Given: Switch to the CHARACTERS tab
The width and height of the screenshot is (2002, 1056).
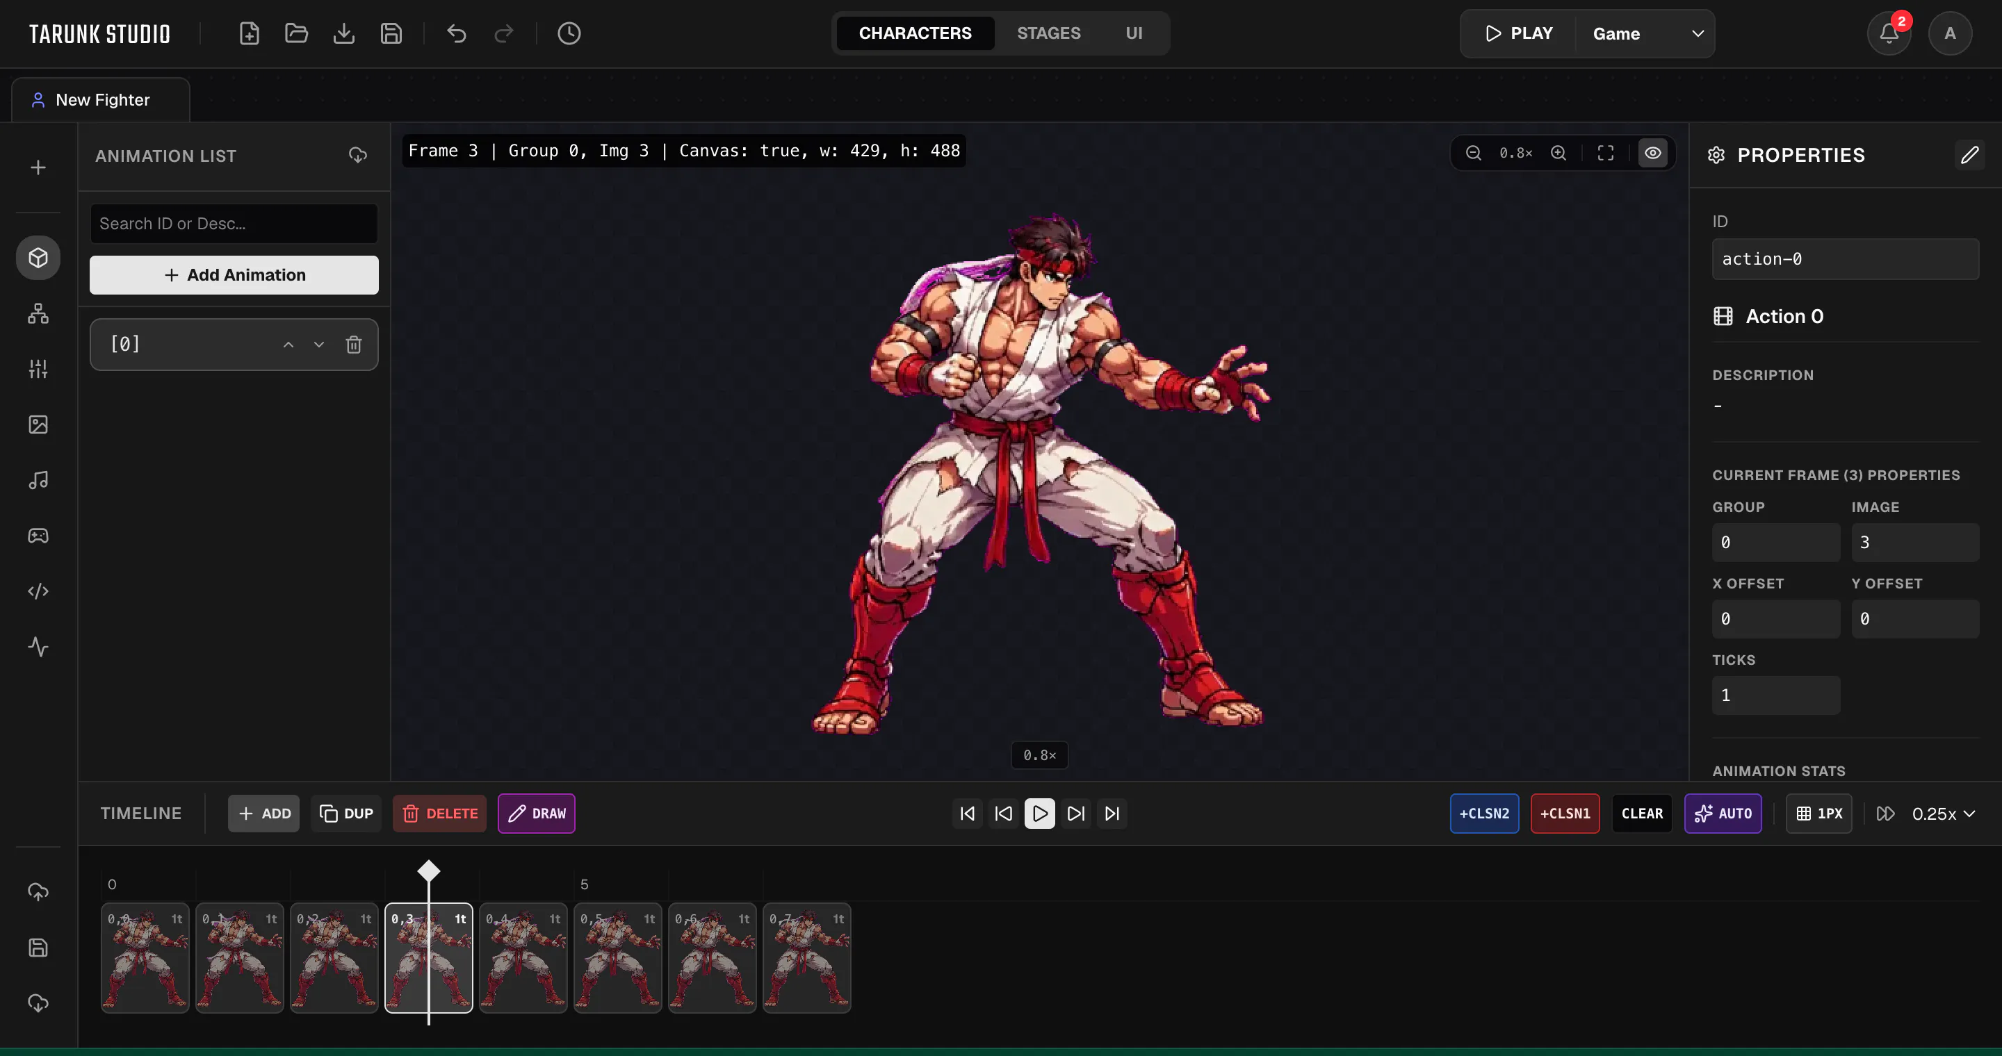Looking at the screenshot, I should [x=915, y=33].
